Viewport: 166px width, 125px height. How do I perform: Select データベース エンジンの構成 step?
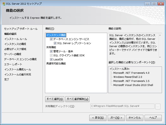pyautogui.click(x=20, y=59)
